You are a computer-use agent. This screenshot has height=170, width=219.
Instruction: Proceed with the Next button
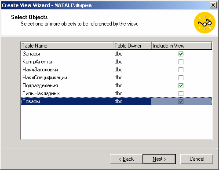(x=159, y=159)
